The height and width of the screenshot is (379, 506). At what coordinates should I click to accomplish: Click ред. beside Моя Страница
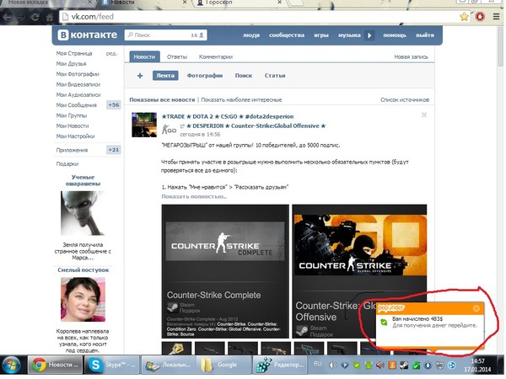[111, 54]
